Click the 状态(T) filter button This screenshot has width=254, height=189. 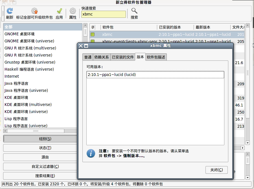click(40, 148)
